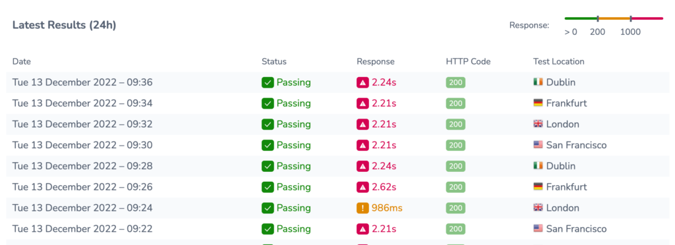Click warning icon in the 09:22 row
The width and height of the screenshot is (675, 245).
pos(363,229)
